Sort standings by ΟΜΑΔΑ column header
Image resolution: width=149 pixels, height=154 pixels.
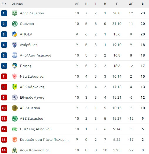coord(17,4)
